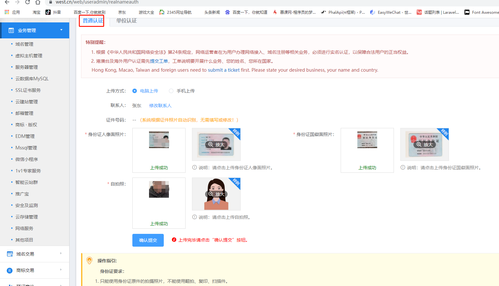The width and height of the screenshot is (499, 286).
Task: Collapse the 业务管理 menu arrow
Action: pyautogui.click(x=61, y=30)
